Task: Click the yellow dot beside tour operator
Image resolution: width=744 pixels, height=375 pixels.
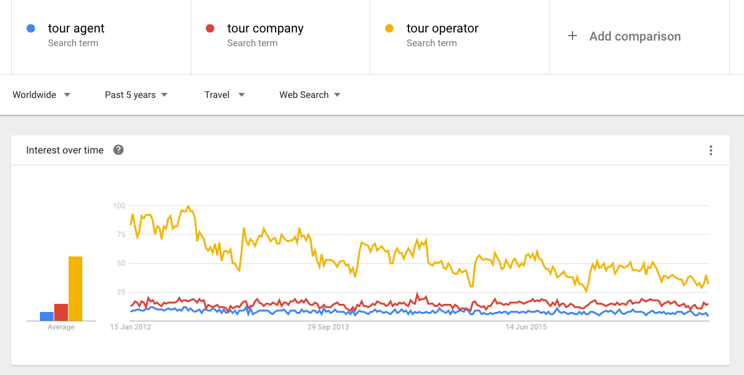Action: coord(389,29)
